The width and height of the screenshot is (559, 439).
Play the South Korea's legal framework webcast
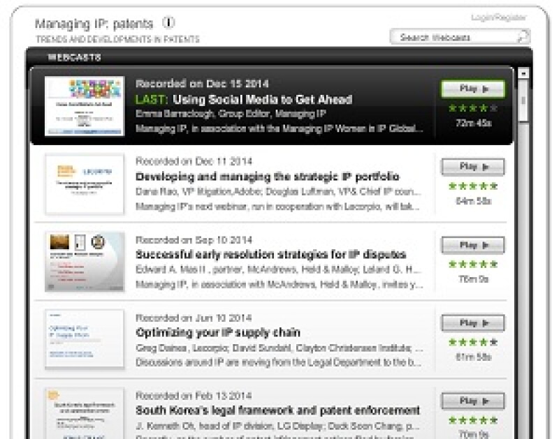pos(473,401)
